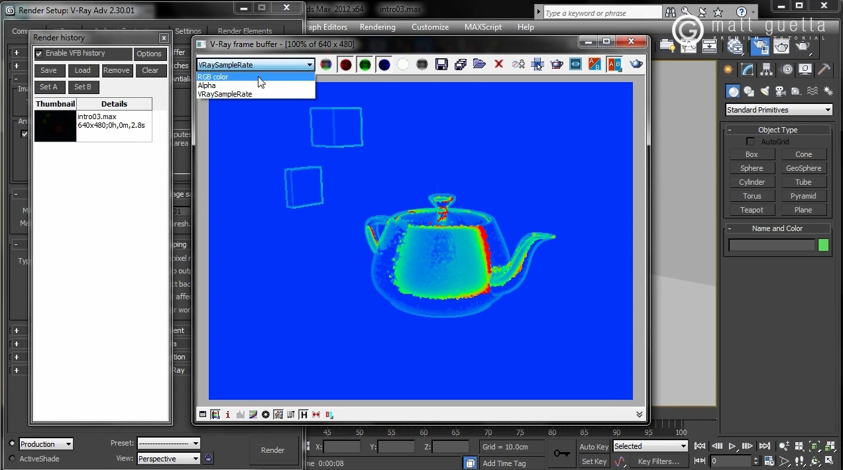Click Load in Render history
This screenshot has width=843, height=470.
(83, 70)
